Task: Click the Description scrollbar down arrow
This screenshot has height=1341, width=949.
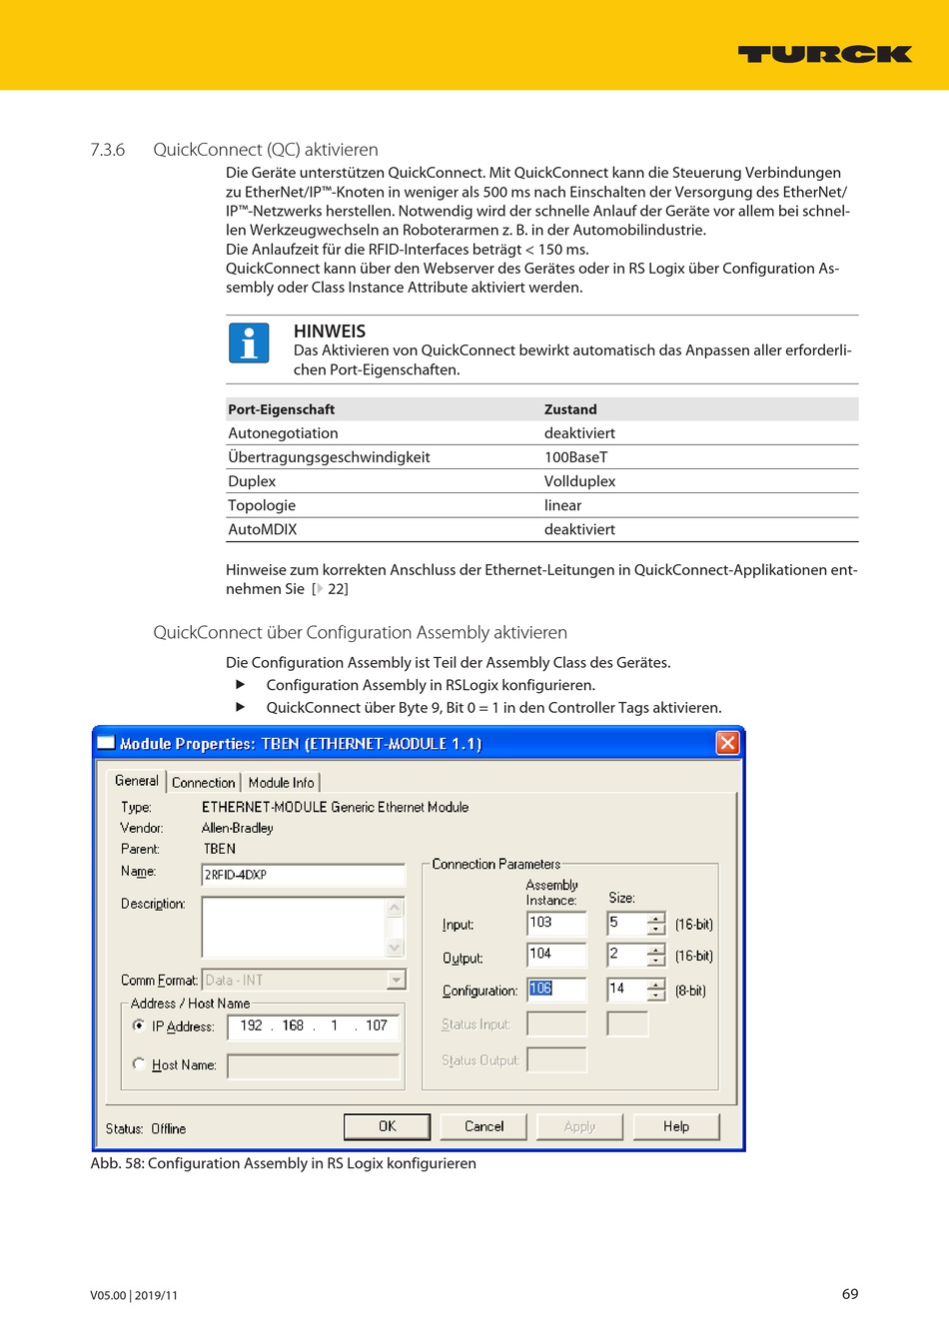Action: (x=395, y=948)
